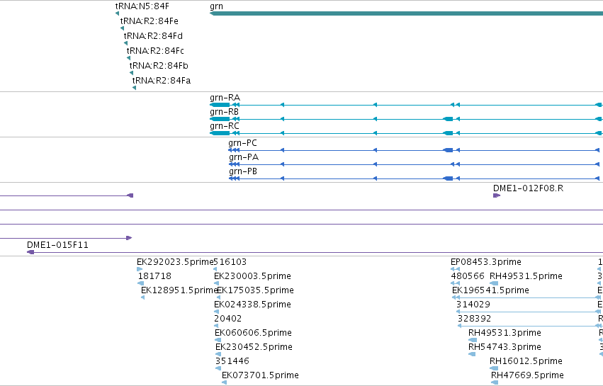Open the EK060606.5prime EST label
The image size is (603, 386).
tap(253, 333)
